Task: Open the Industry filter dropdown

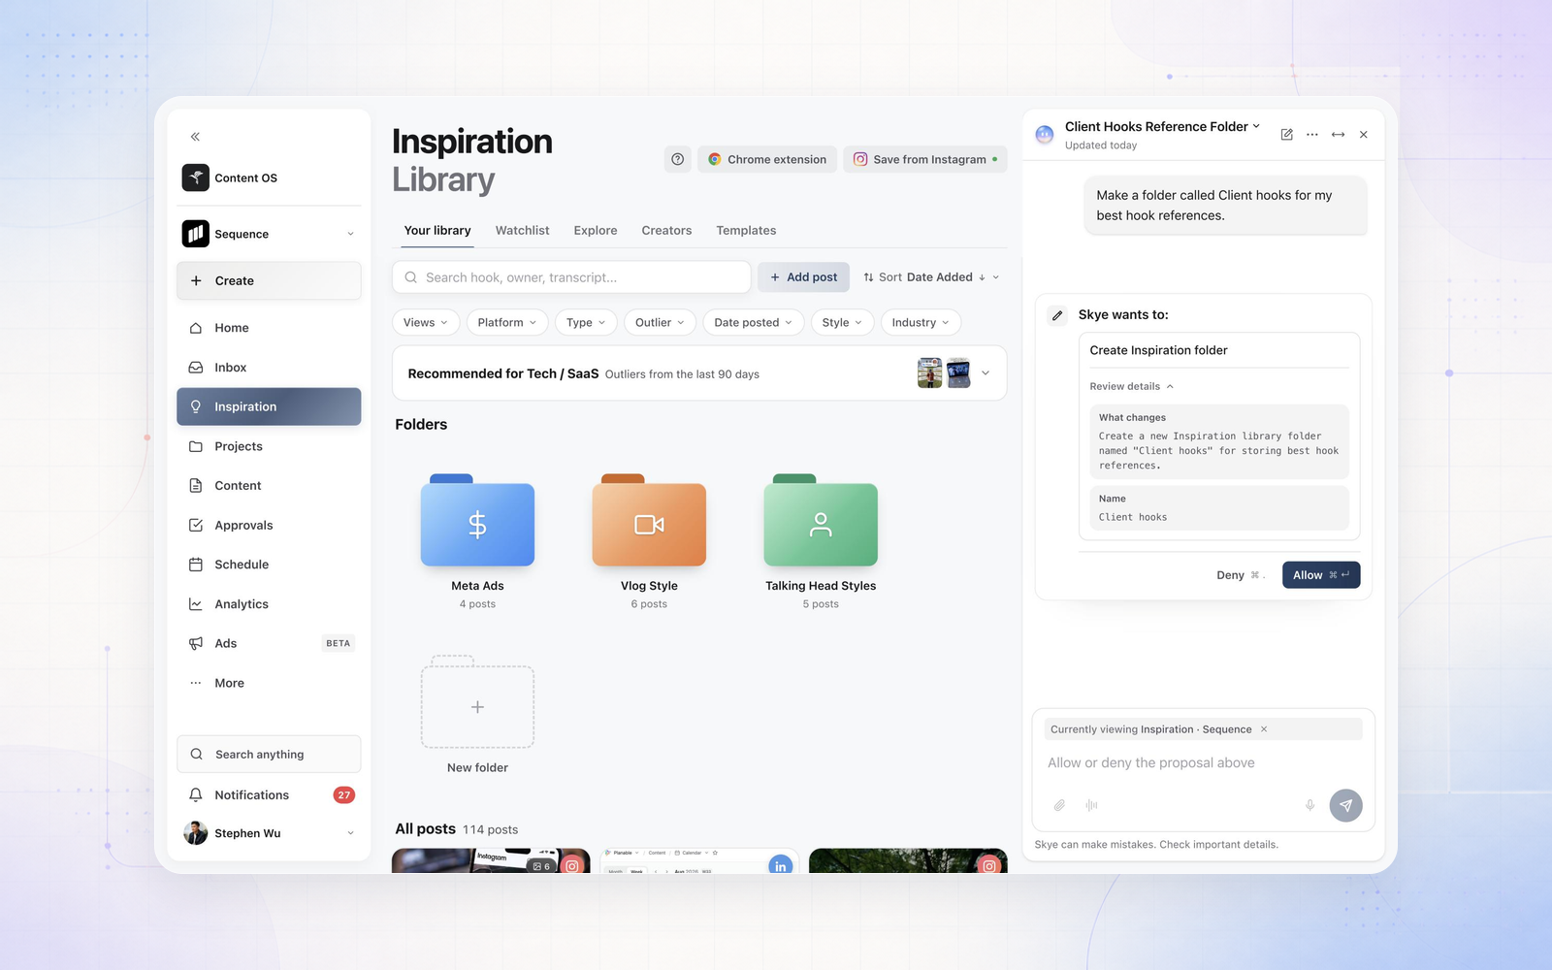Action: click(921, 322)
